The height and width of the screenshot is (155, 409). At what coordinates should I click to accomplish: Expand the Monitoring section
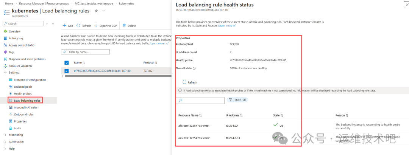(6, 135)
